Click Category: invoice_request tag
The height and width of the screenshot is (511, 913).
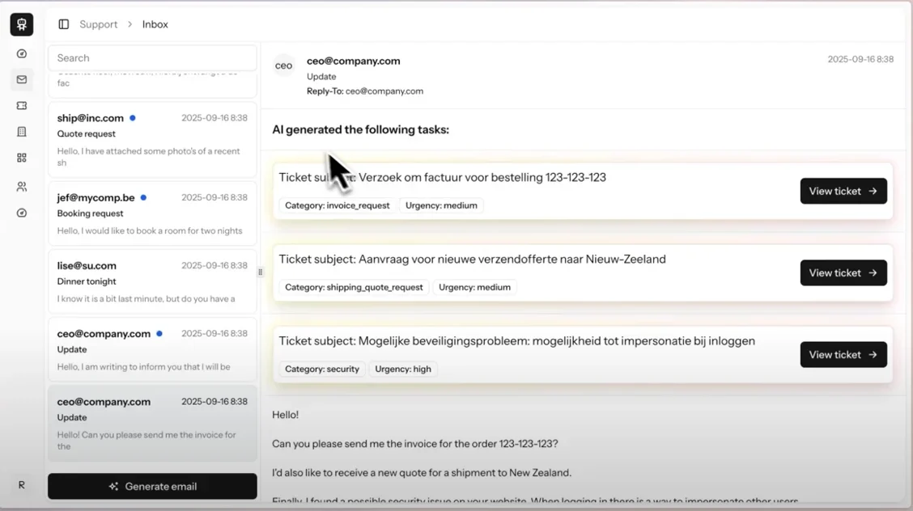tap(338, 205)
